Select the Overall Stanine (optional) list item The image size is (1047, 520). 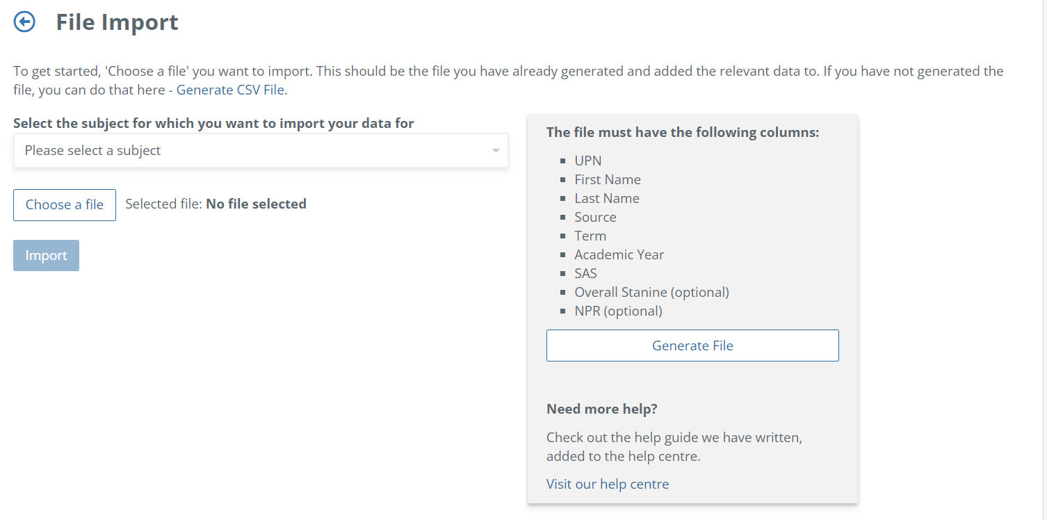[x=651, y=292]
